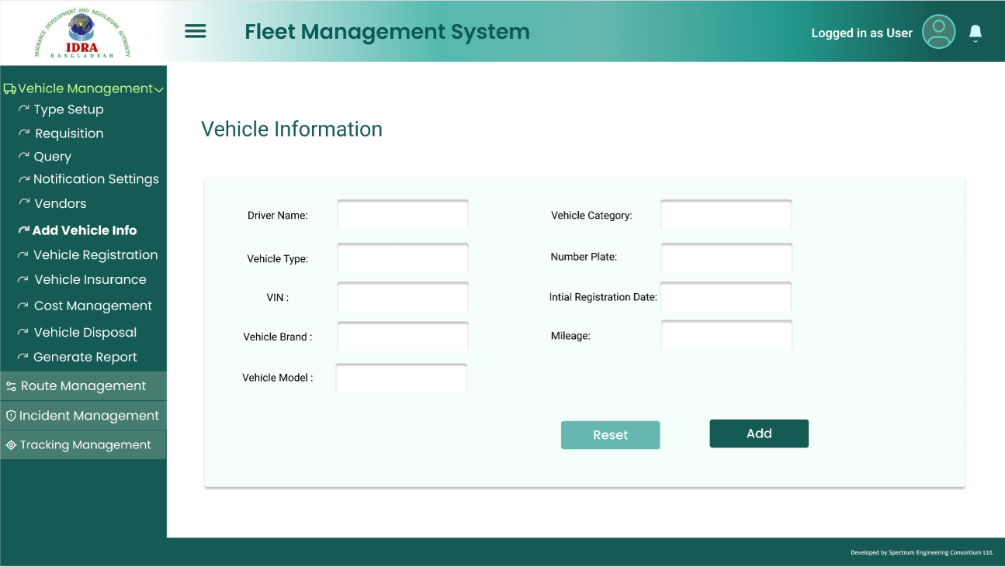Click the IDRA Bangladesh logo
This screenshot has width=1005, height=567.
coord(82,33)
